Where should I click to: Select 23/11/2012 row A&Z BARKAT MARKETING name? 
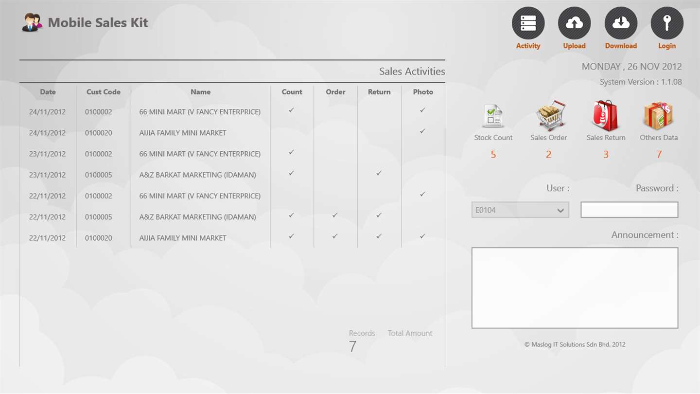tap(197, 175)
